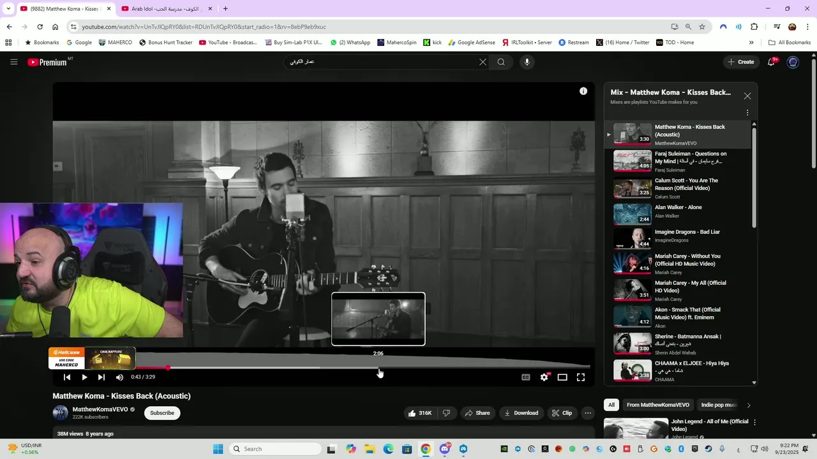Play Calum Scott You Are The Reason
This screenshot has height=459, width=817.
pos(679,188)
